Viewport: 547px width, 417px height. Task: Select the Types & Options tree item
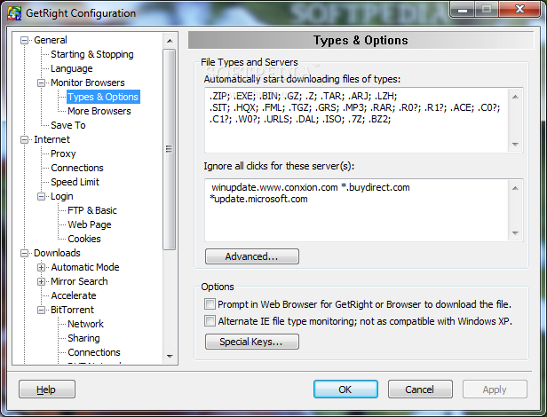click(103, 97)
